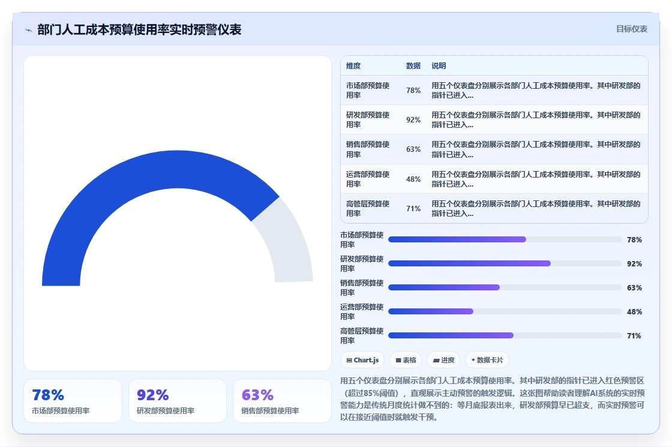Select the 进度 tag chip
Image resolution: width=672 pixels, height=447 pixels.
pyautogui.click(x=443, y=360)
